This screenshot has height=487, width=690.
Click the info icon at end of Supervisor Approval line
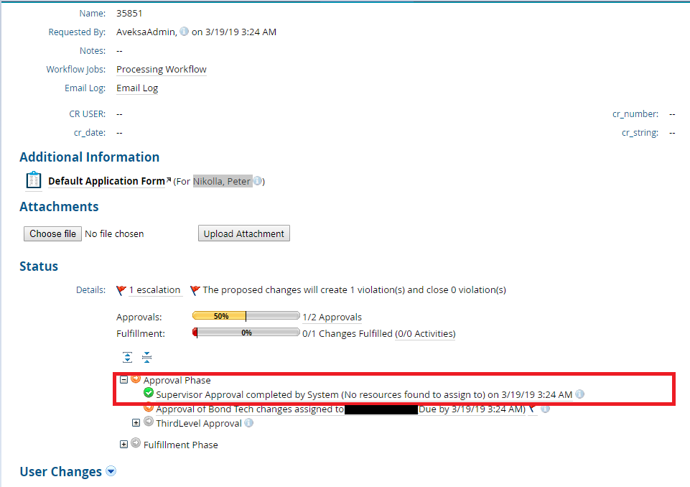tap(579, 393)
